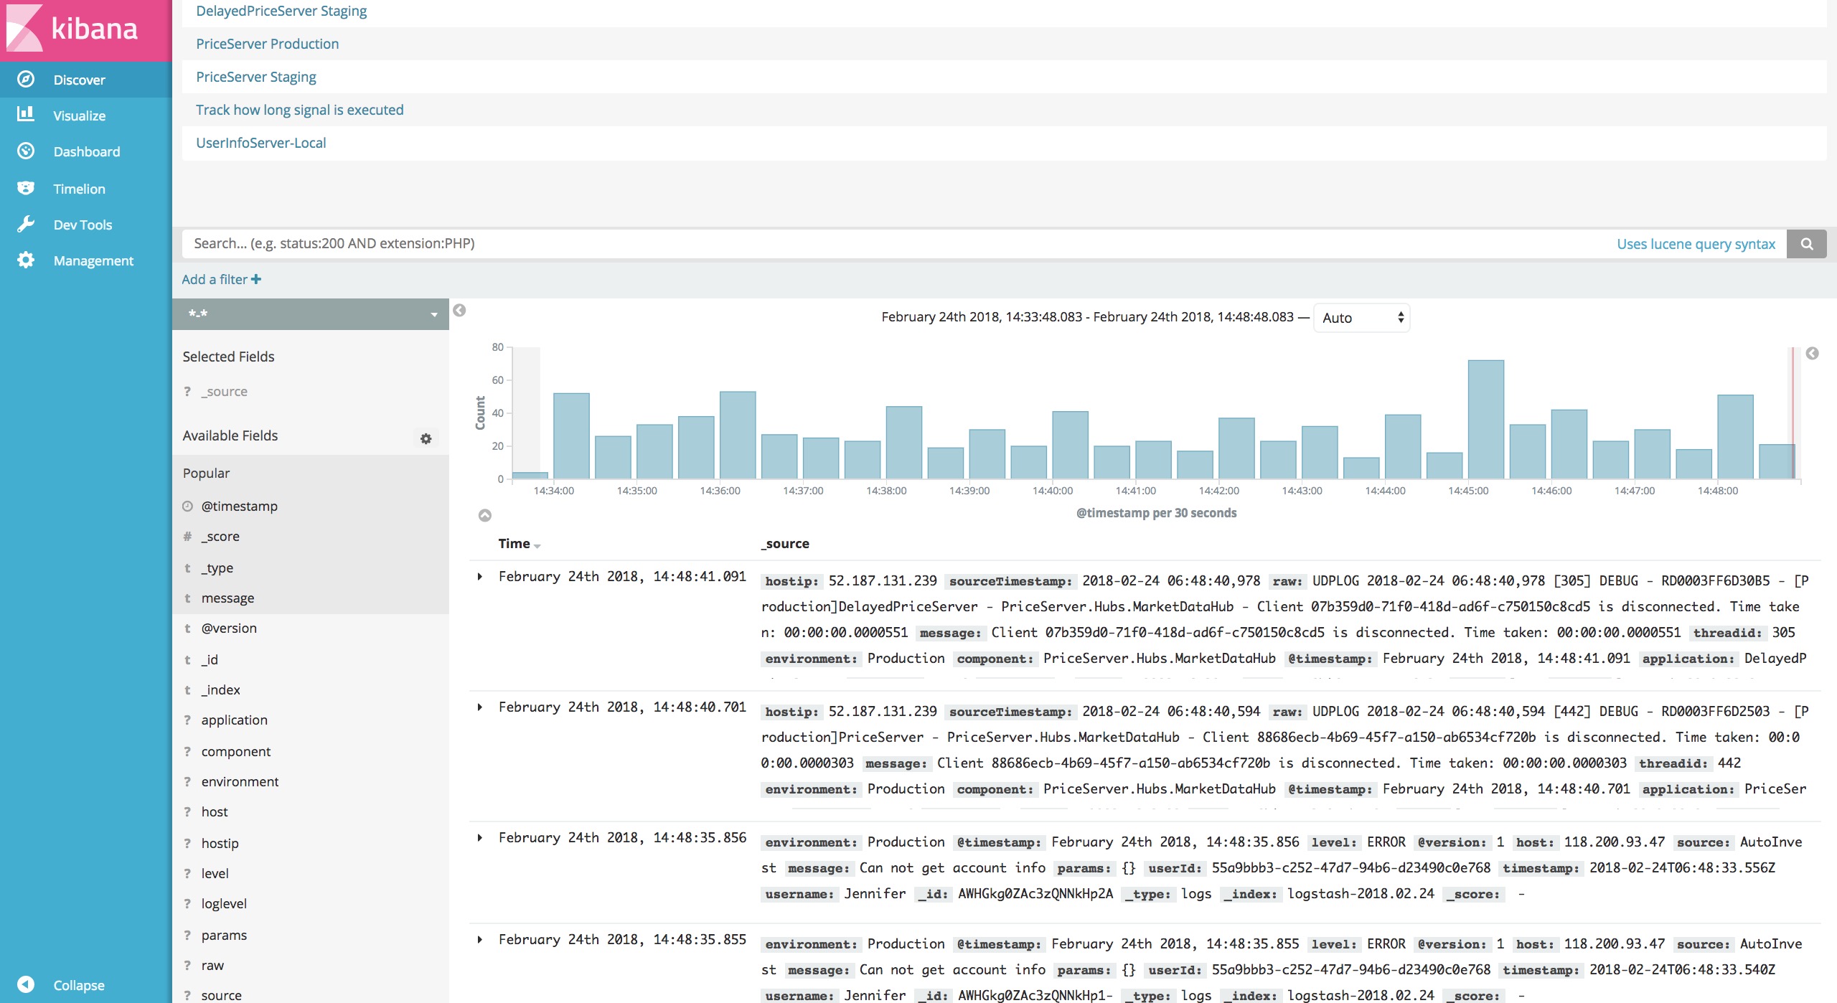Click into the search query field
This screenshot has height=1003, width=1837.
pos(861,244)
